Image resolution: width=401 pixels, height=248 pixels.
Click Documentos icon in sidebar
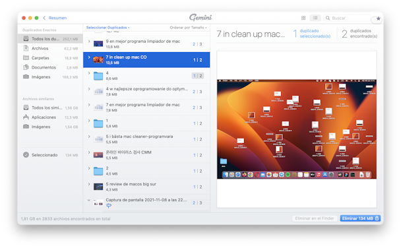click(26, 67)
